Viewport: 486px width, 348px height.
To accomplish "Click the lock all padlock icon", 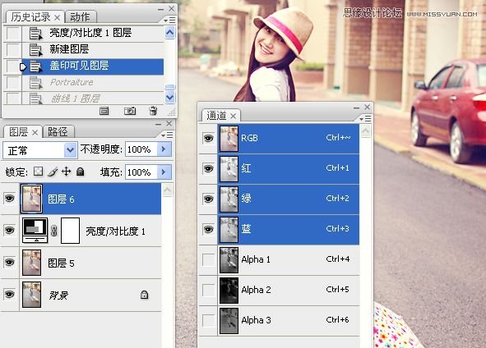I will pyautogui.click(x=80, y=172).
